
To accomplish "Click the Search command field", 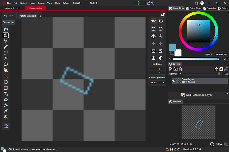I will tap(85, 3).
